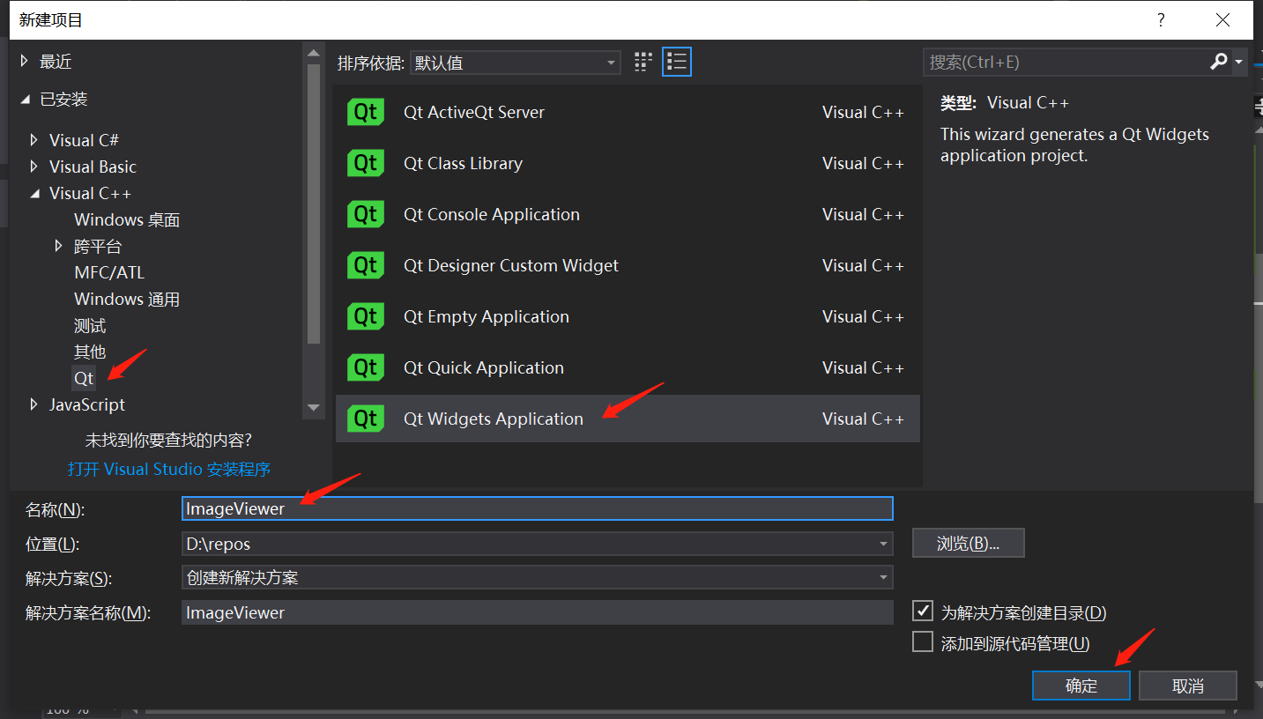Screen dimensions: 1263x719
Task: Expand the 跨平台 (Cross-platform) node
Action: click(x=59, y=246)
